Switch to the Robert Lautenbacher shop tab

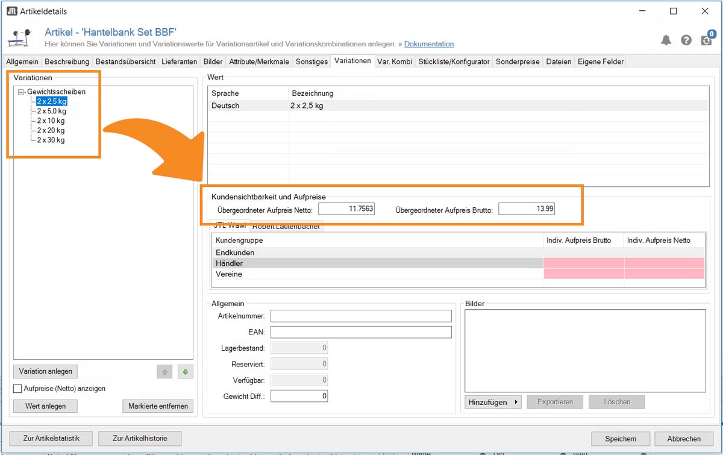[x=287, y=227]
